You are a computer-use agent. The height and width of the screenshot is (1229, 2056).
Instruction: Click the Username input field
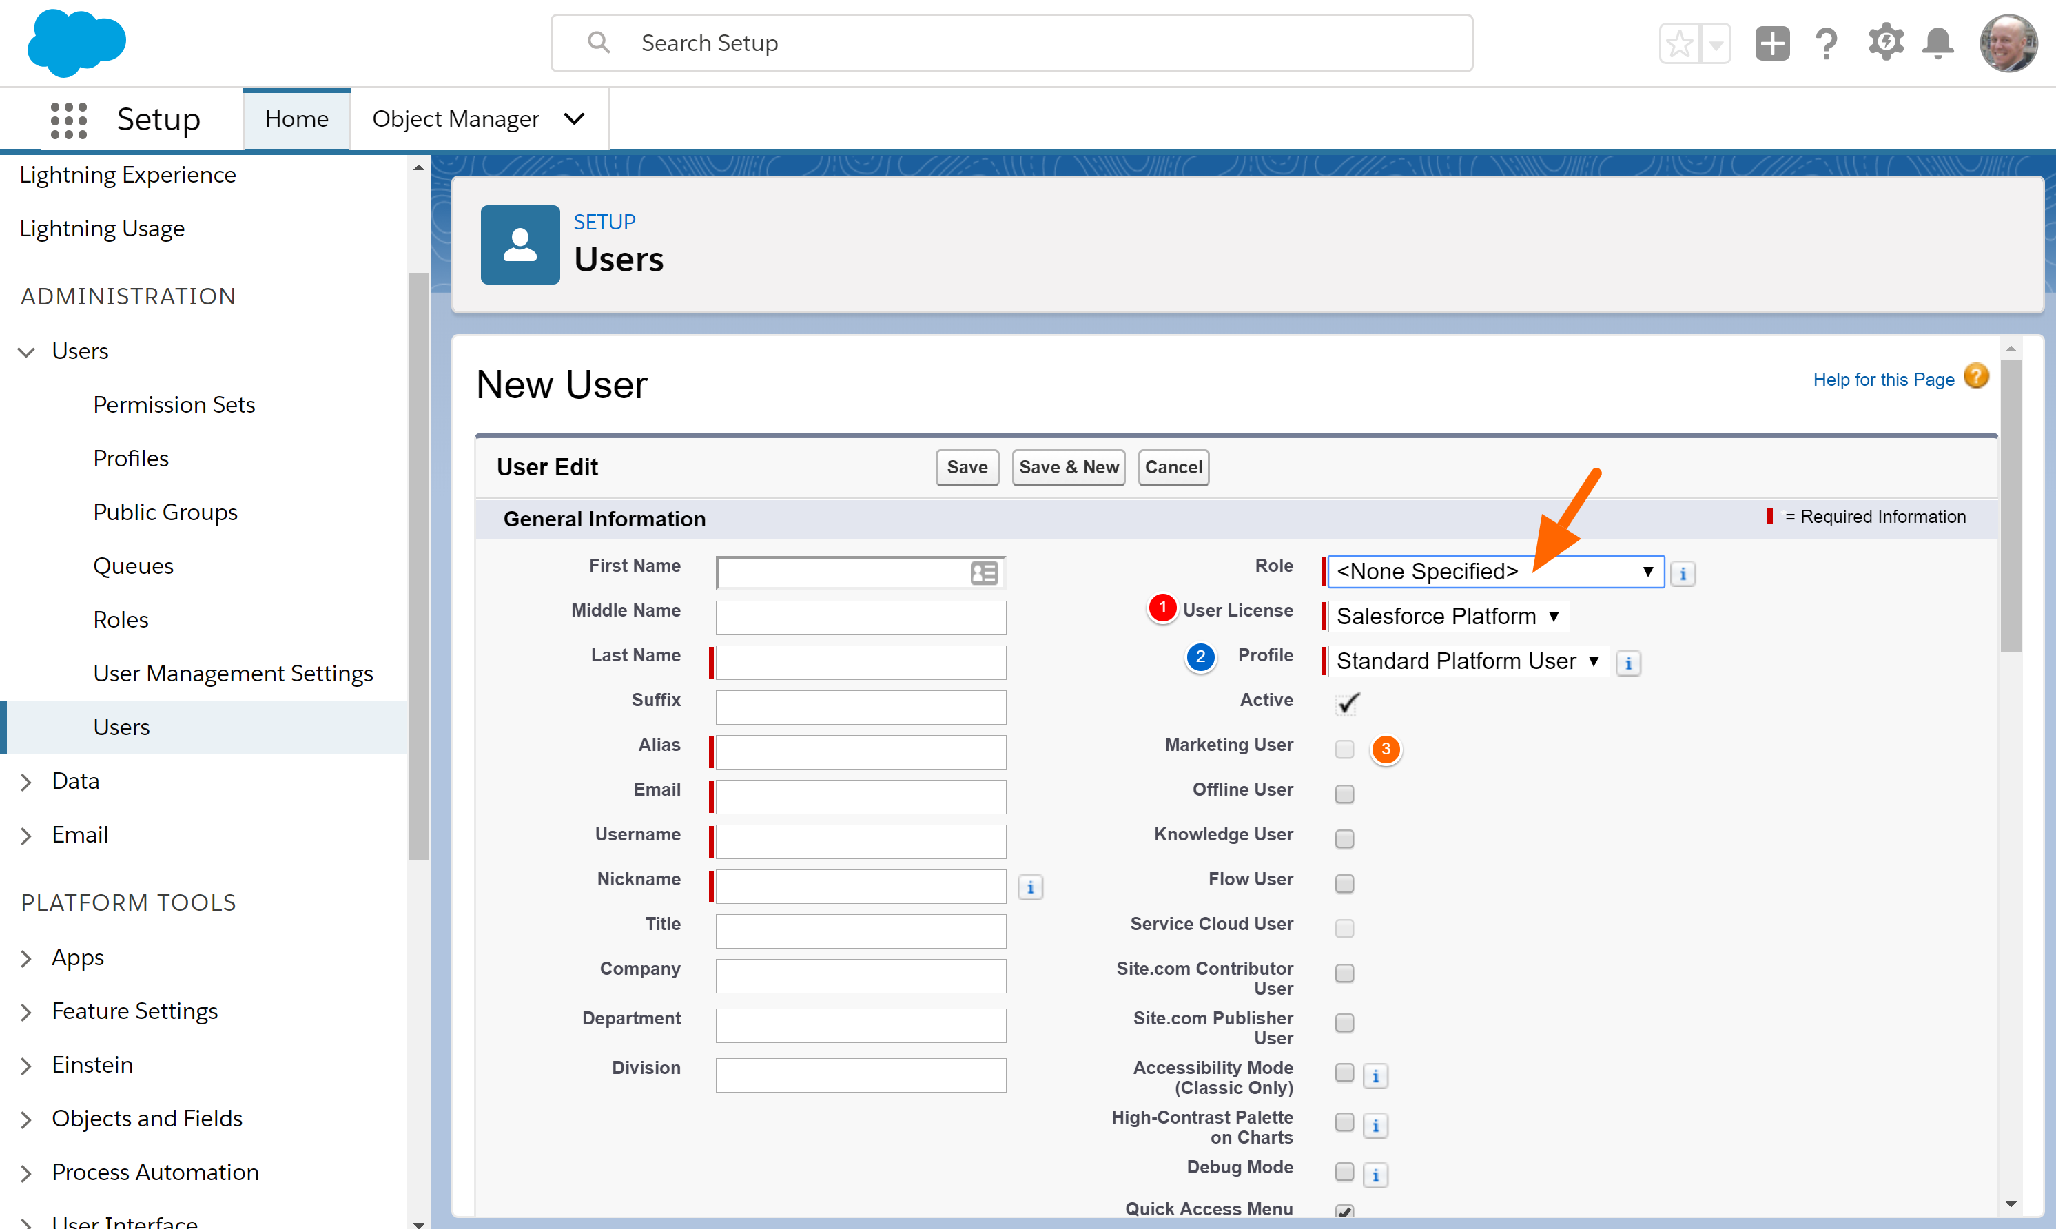[861, 841]
